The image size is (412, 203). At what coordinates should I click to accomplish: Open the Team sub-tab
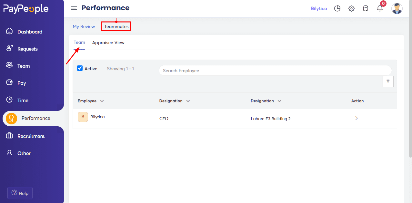point(79,43)
